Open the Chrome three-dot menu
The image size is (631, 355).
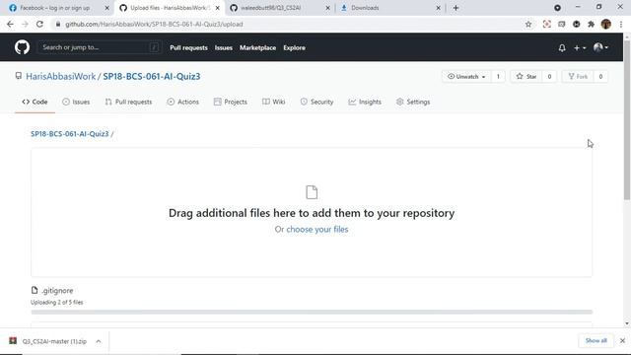621,24
